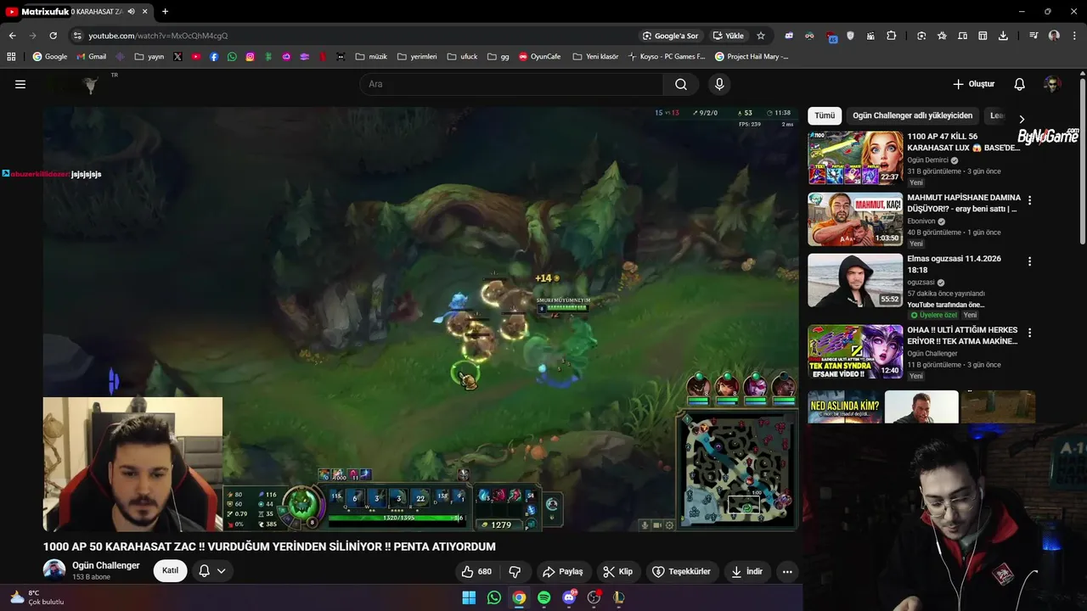Image resolution: width=1087 pixels, height=611 pixels.
Task: Open the YouTube hamburger guide menu
Action: 20,84
